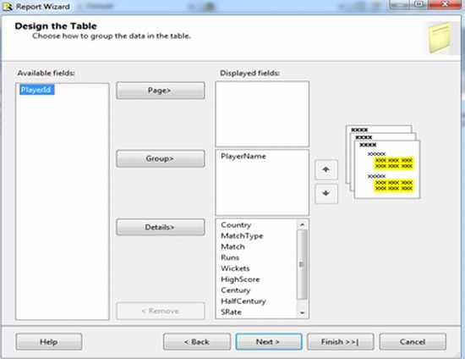Go back with the < Back button
465x359 pixels.
[x=197, y=342]
